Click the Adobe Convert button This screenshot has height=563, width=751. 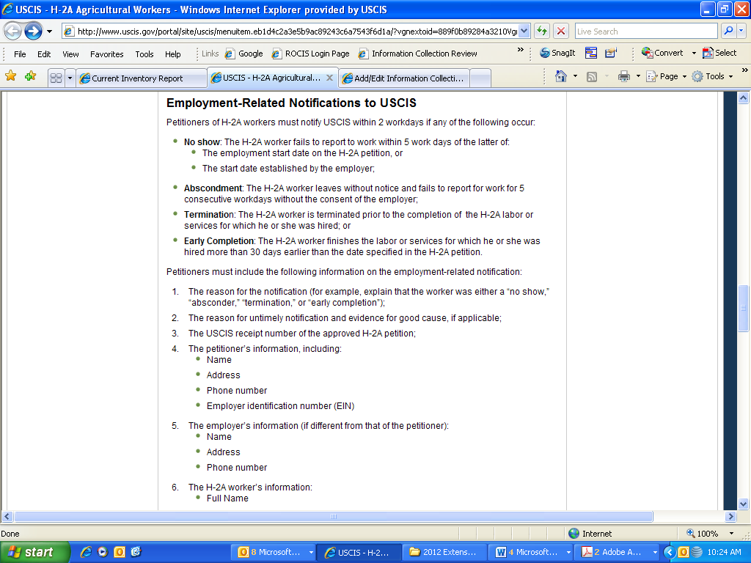tap(662, 53)
